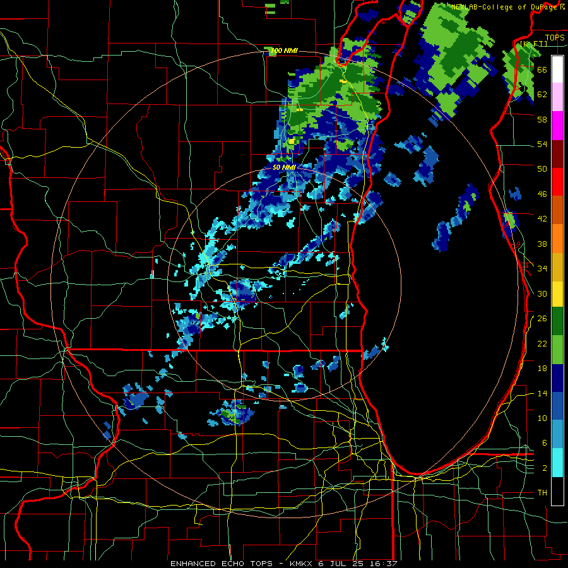
Task: Select the orange swatch near 38
Action: [557, 239]
